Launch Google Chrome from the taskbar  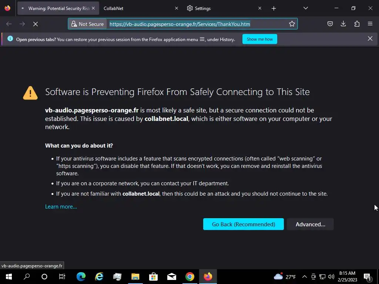tap(190, 277)
